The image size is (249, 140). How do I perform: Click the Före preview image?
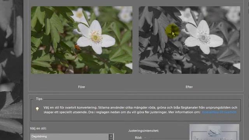(82, 40)
